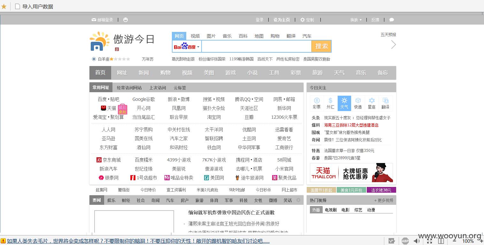484x245 pixels.
Task: Open 1号店超市 link
Action: 143,178
